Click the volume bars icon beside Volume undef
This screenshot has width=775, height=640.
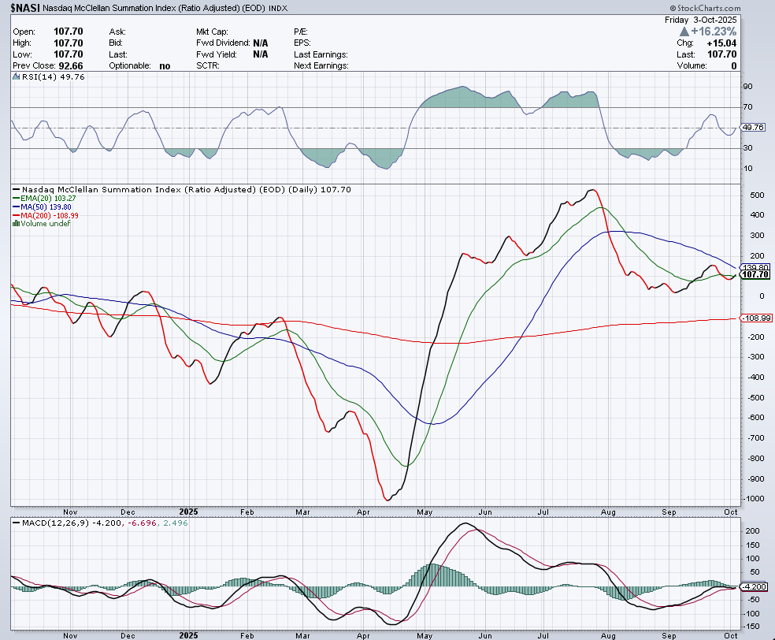click(x=17, y=224)
